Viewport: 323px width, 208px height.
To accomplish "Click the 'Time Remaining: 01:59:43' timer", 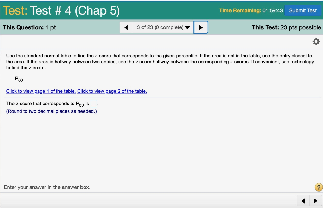I will (251, 10).
